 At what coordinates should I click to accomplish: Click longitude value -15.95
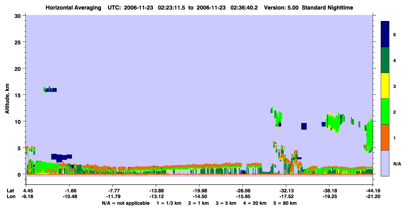[x=242, y=196]
